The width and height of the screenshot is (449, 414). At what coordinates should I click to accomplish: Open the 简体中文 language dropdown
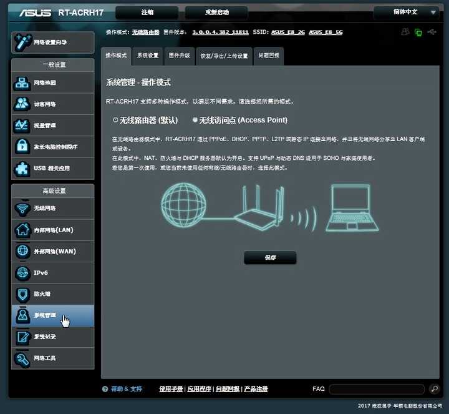pyautogui.click(x=407, y=12)
